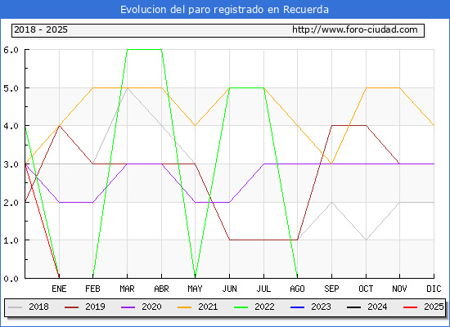Select the '2019' legend label
The image size is (450, 327).
[x=95, y=307]
